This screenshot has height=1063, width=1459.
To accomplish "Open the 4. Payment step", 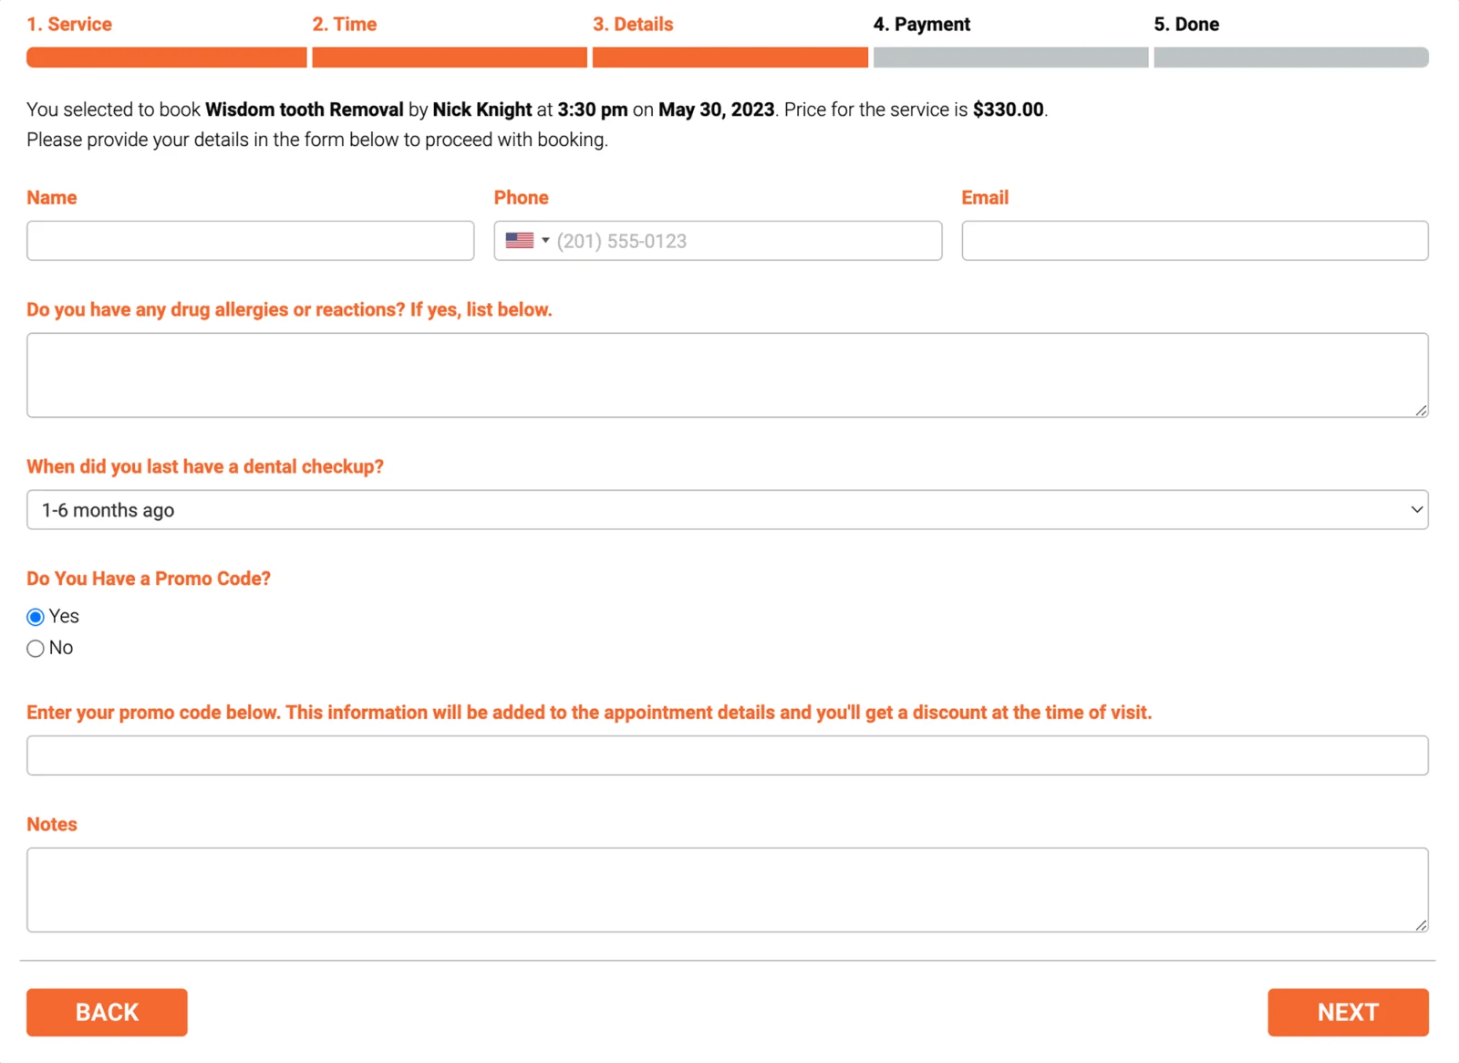I will click(x=922, y=25).
